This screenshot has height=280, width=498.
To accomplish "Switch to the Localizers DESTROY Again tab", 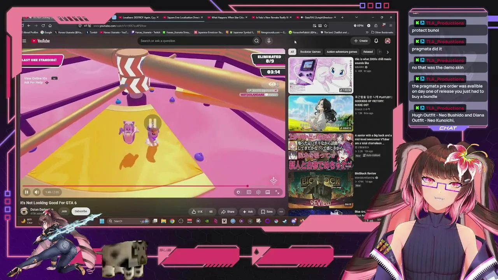I will (x=138, y=17).
